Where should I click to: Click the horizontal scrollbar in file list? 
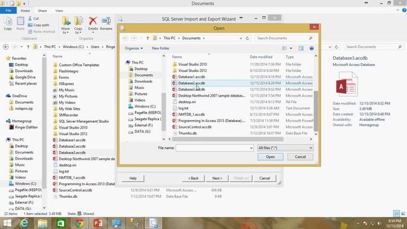point(228,139)
